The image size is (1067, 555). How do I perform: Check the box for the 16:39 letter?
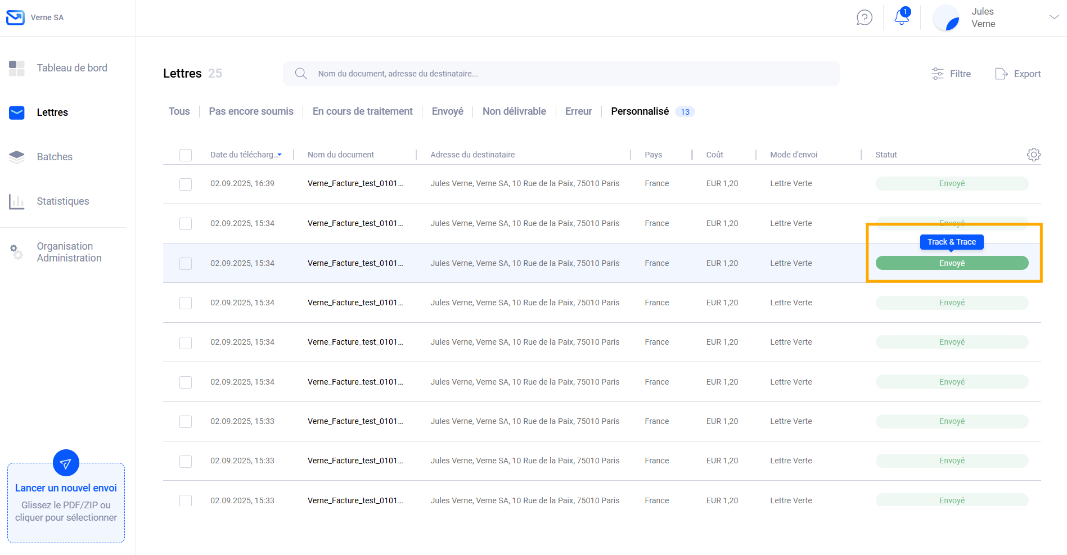(186, 184)
